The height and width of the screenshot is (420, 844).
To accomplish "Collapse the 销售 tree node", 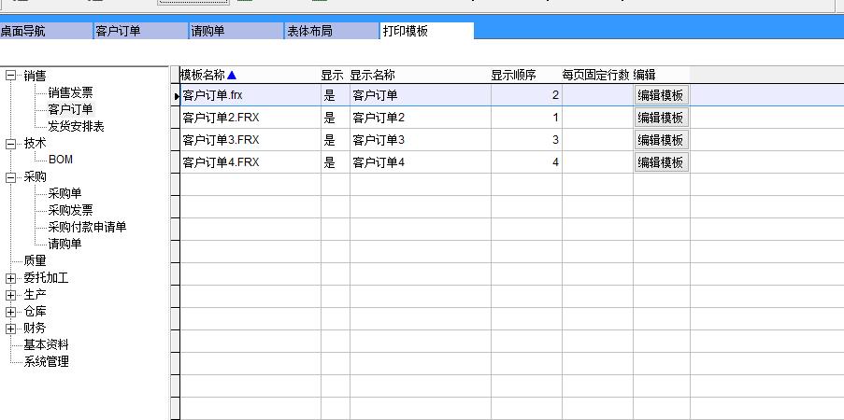I will pos(10,76).
